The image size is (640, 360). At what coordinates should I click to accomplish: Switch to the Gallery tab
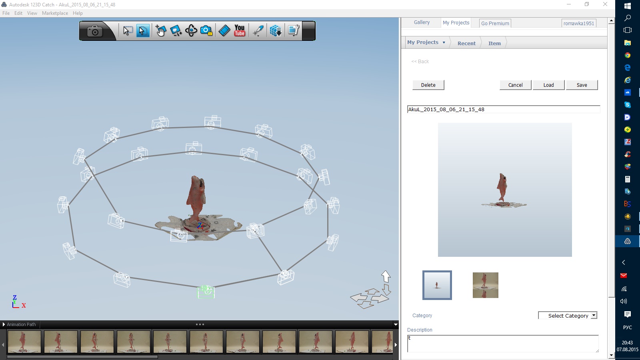tap(421, 22)
